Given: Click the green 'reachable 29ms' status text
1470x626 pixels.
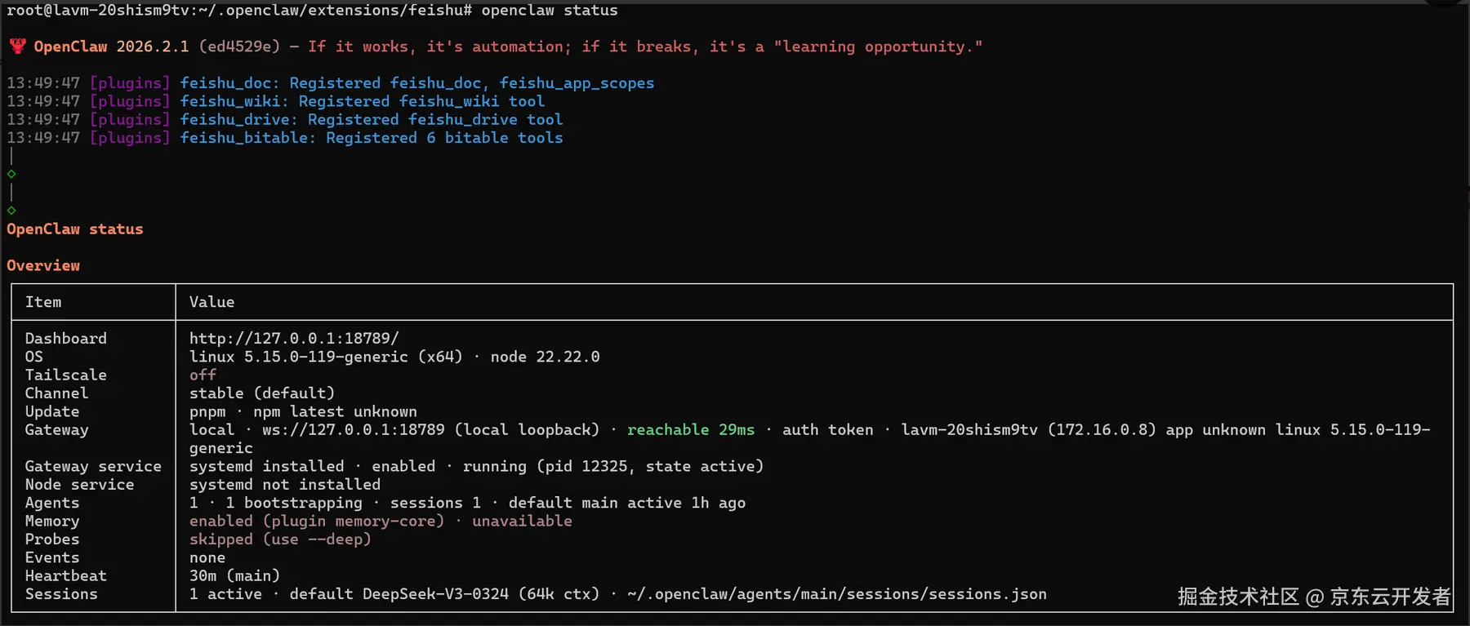Looking at the screenshot, I should (x=690, y=429).
